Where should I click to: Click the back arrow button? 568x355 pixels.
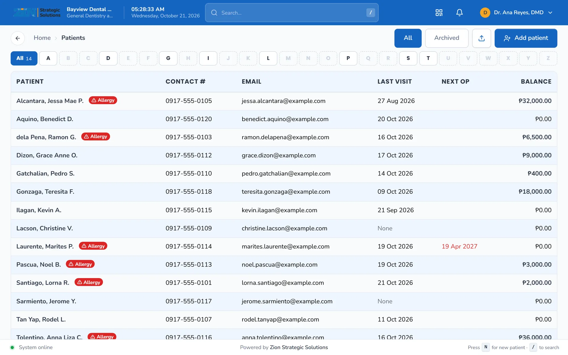(x=18, y=38)
